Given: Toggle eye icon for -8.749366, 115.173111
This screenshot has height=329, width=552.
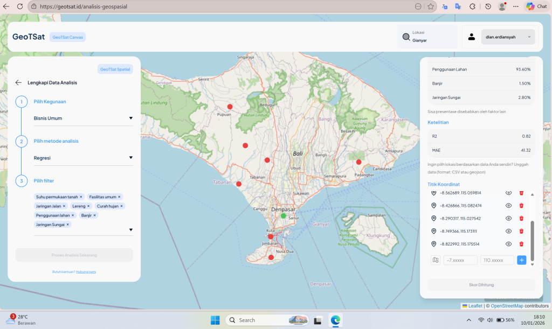Looking at the screenshot, I should pos(508,232).
